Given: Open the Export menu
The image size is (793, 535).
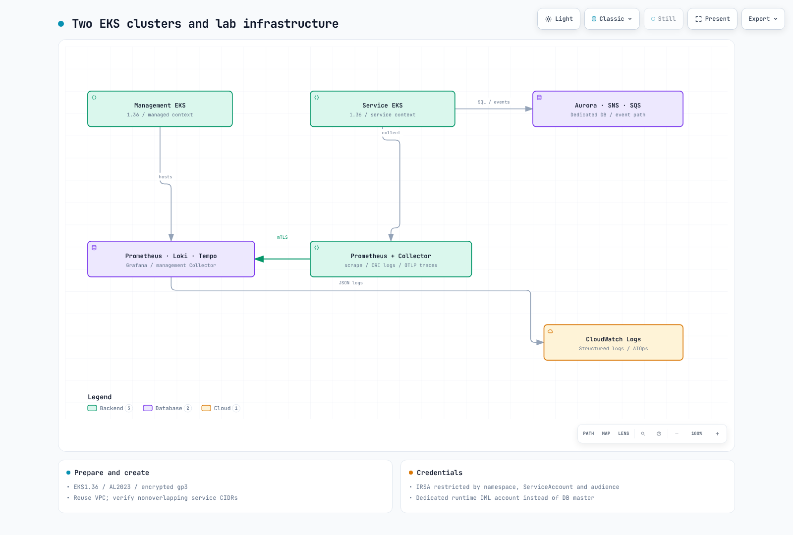Looking at the screenshot, I should (x=763, y=19).
